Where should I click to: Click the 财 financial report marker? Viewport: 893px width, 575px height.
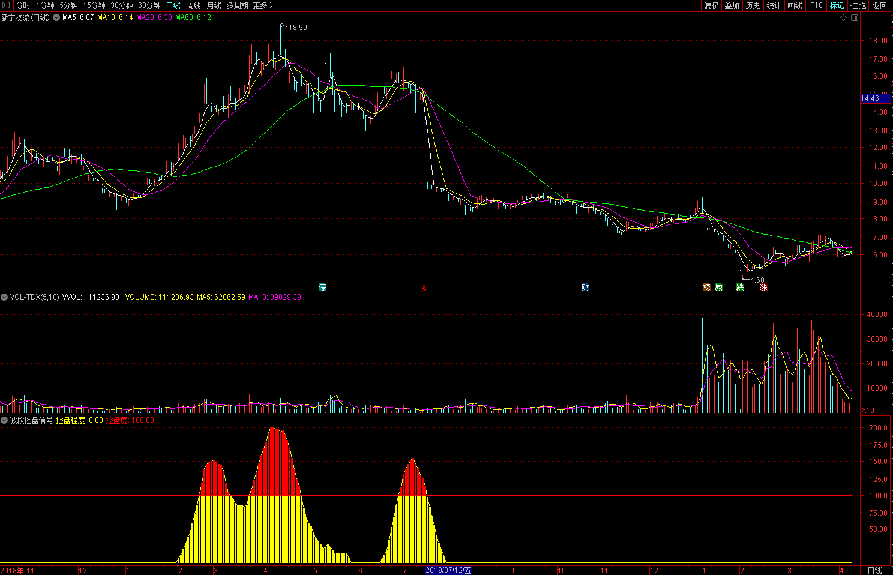585,287
